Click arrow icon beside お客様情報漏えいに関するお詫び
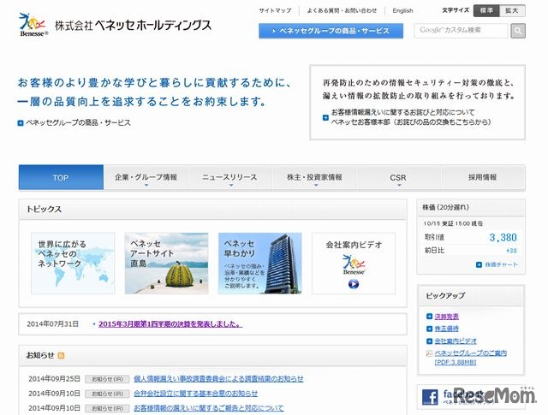The height and width of the screenshot is (415, 548). coord(325,117)
